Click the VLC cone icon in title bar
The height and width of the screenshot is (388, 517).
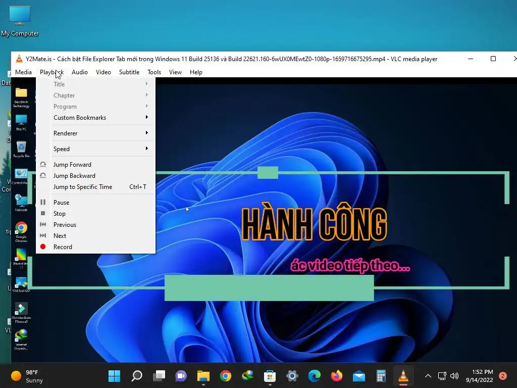click(19, 59)
